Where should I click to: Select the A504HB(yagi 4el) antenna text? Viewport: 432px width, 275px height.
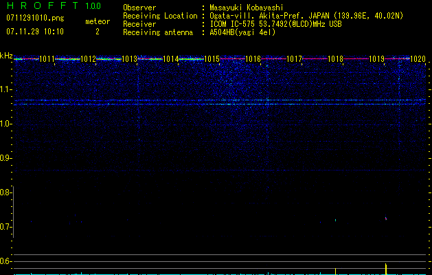[x=242, y=32]
